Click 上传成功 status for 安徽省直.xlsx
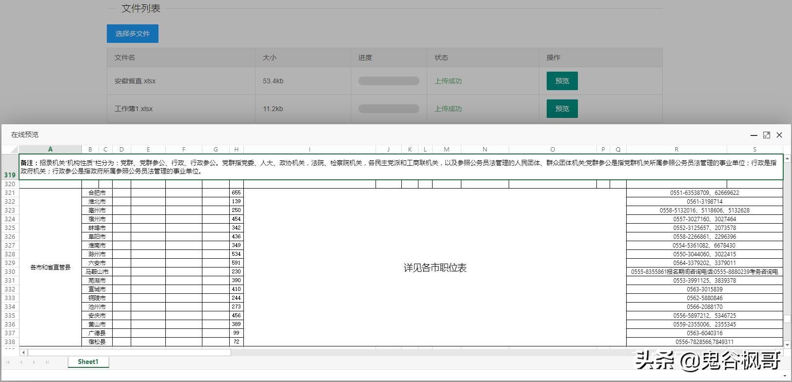The width and height of the screenshot is (792, 382). point(448,81)
